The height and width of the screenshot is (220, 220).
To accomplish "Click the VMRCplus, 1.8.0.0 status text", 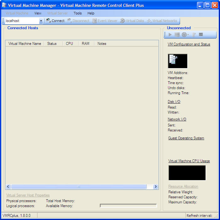I will 16,216.
